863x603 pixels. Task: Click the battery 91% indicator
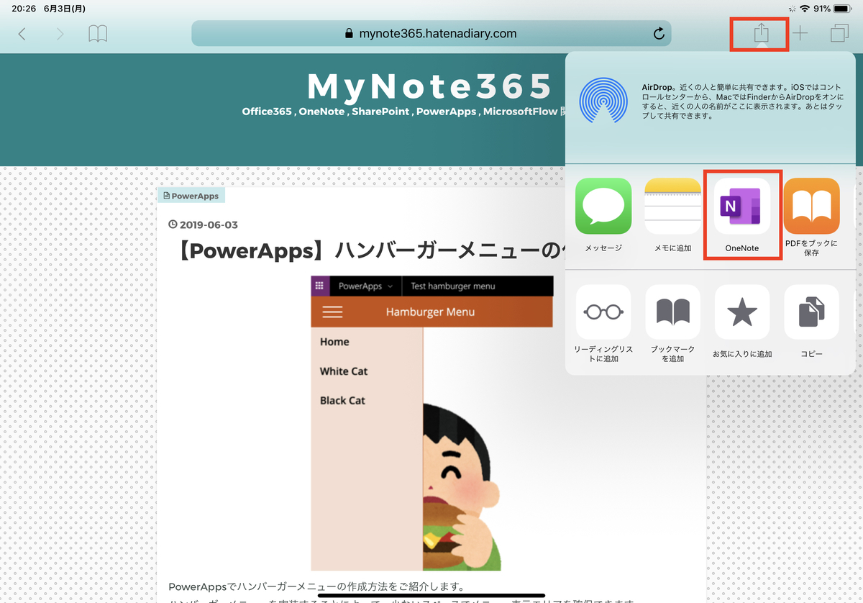click(833, 9)
